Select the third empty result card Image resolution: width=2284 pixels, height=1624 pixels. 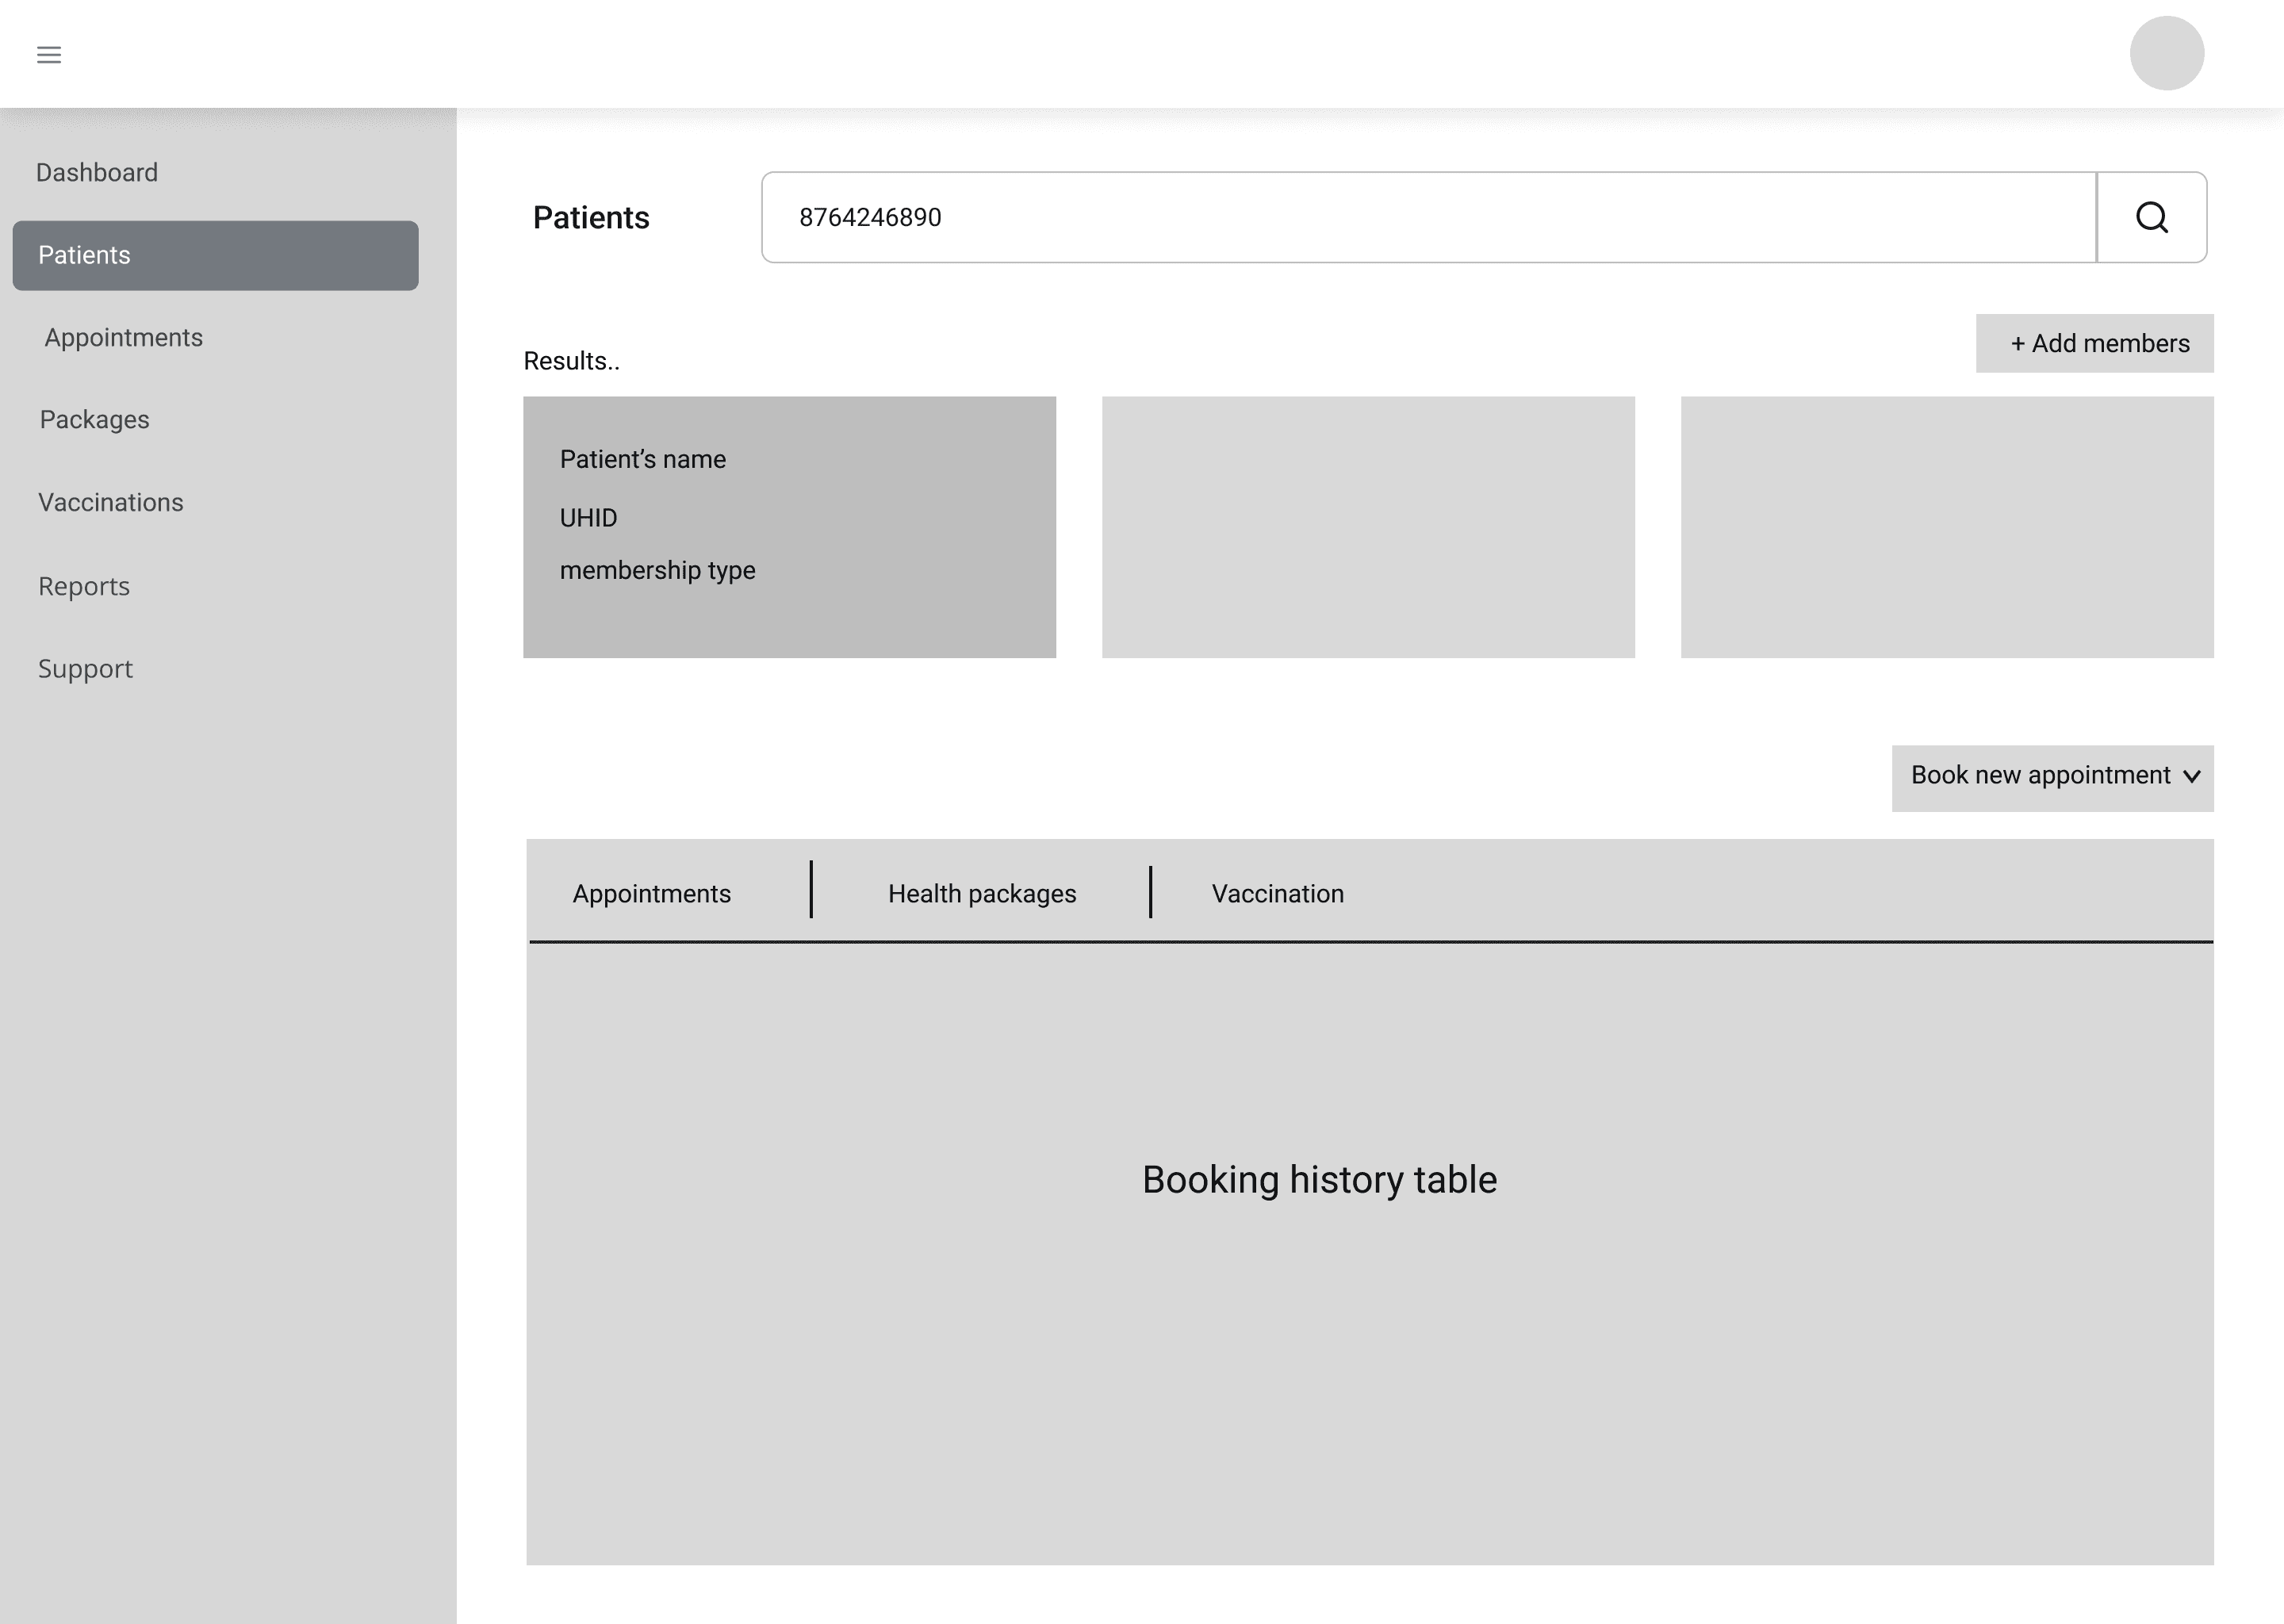click(x=1946, y=527)
